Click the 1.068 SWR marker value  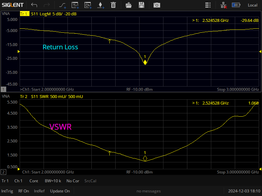[253, 103]
